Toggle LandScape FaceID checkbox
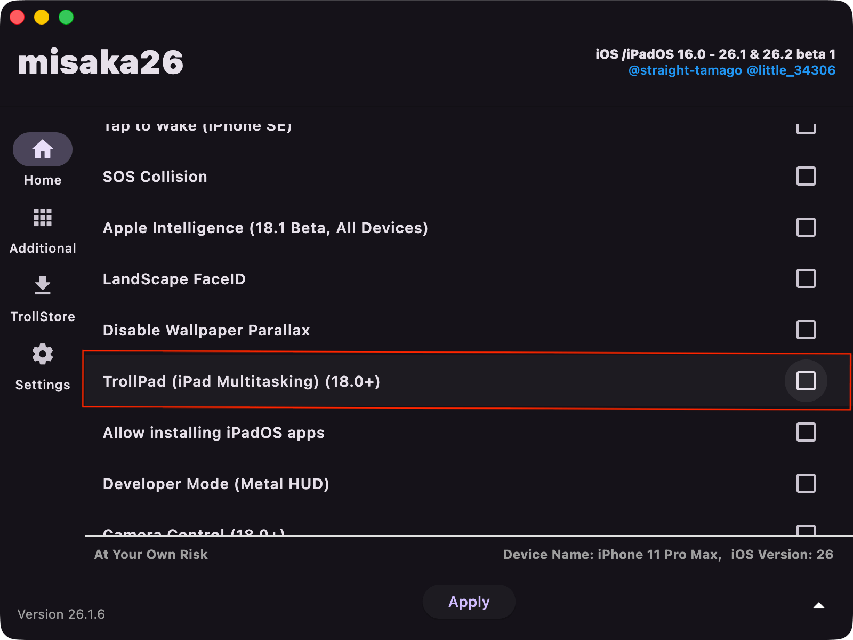 click(x=806, y=278)
